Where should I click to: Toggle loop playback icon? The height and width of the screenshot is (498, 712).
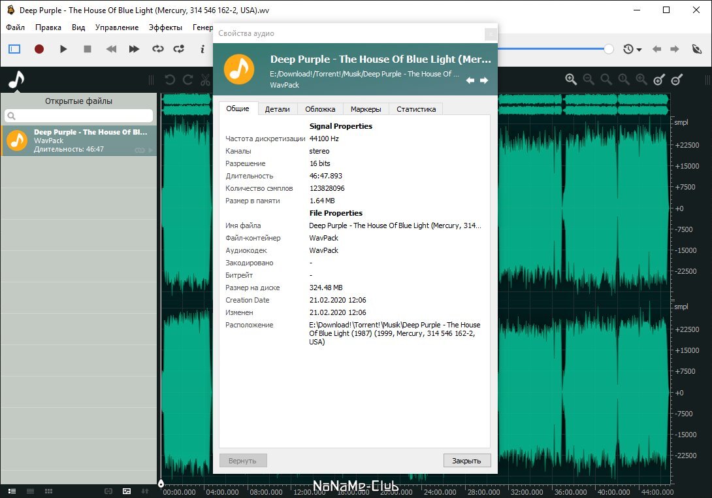click(x=157, y=49)
